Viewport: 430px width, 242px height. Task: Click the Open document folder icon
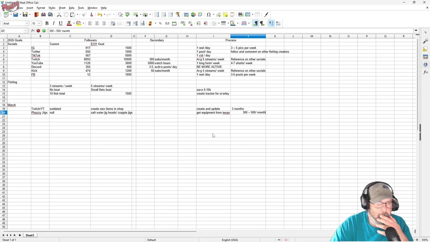15,14
